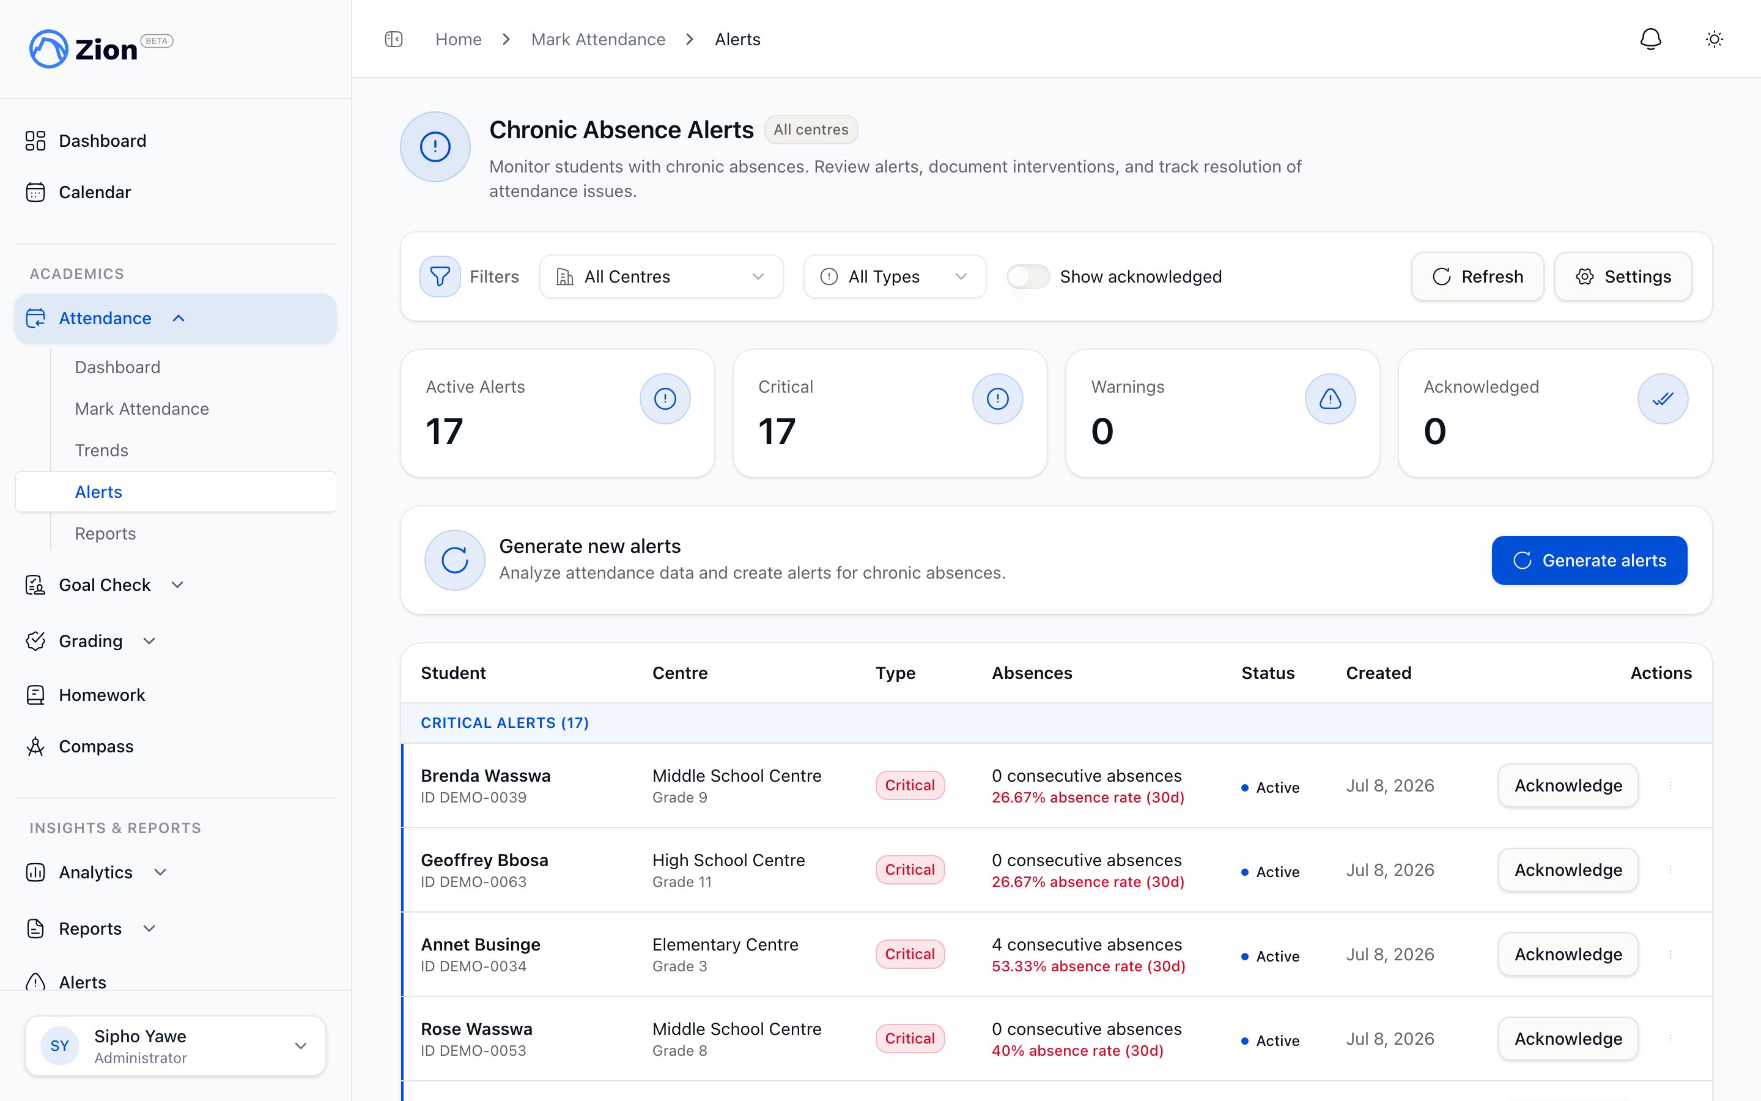
Task: Click the Refresh button
Action: 1477,276
